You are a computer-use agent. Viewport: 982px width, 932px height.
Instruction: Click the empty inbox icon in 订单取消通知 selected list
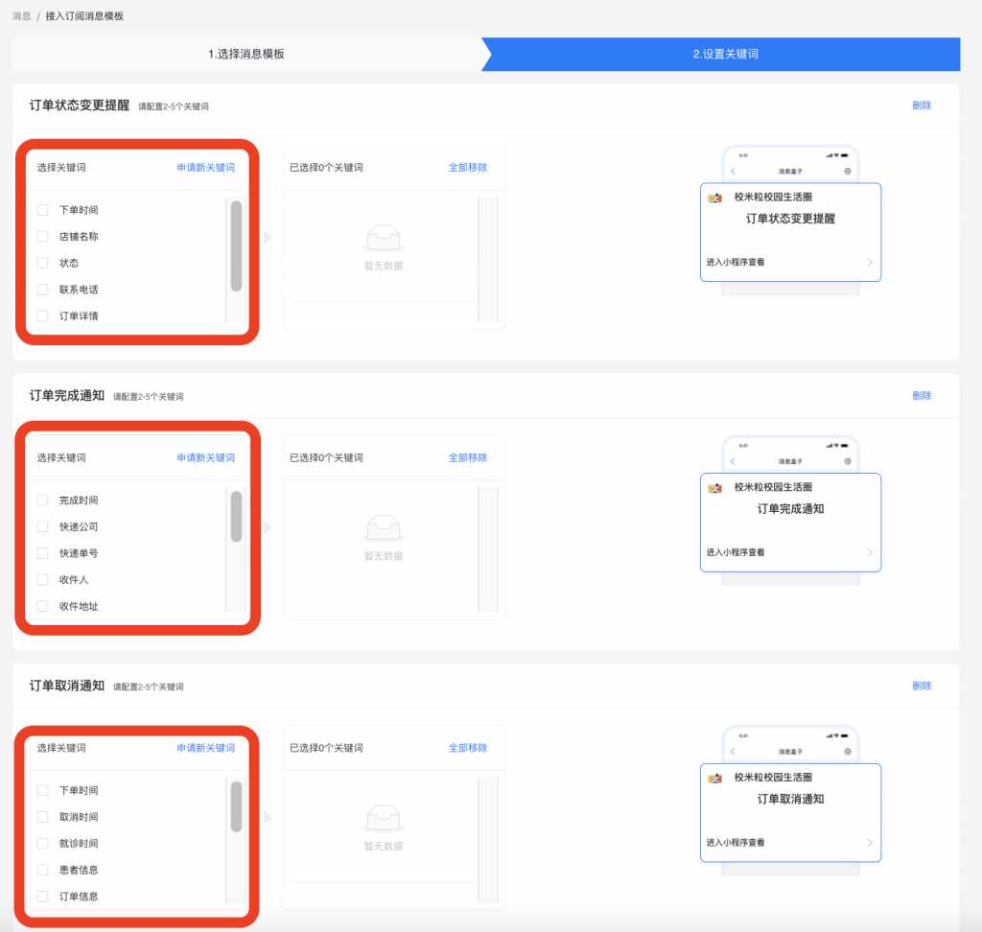(384, 817)
